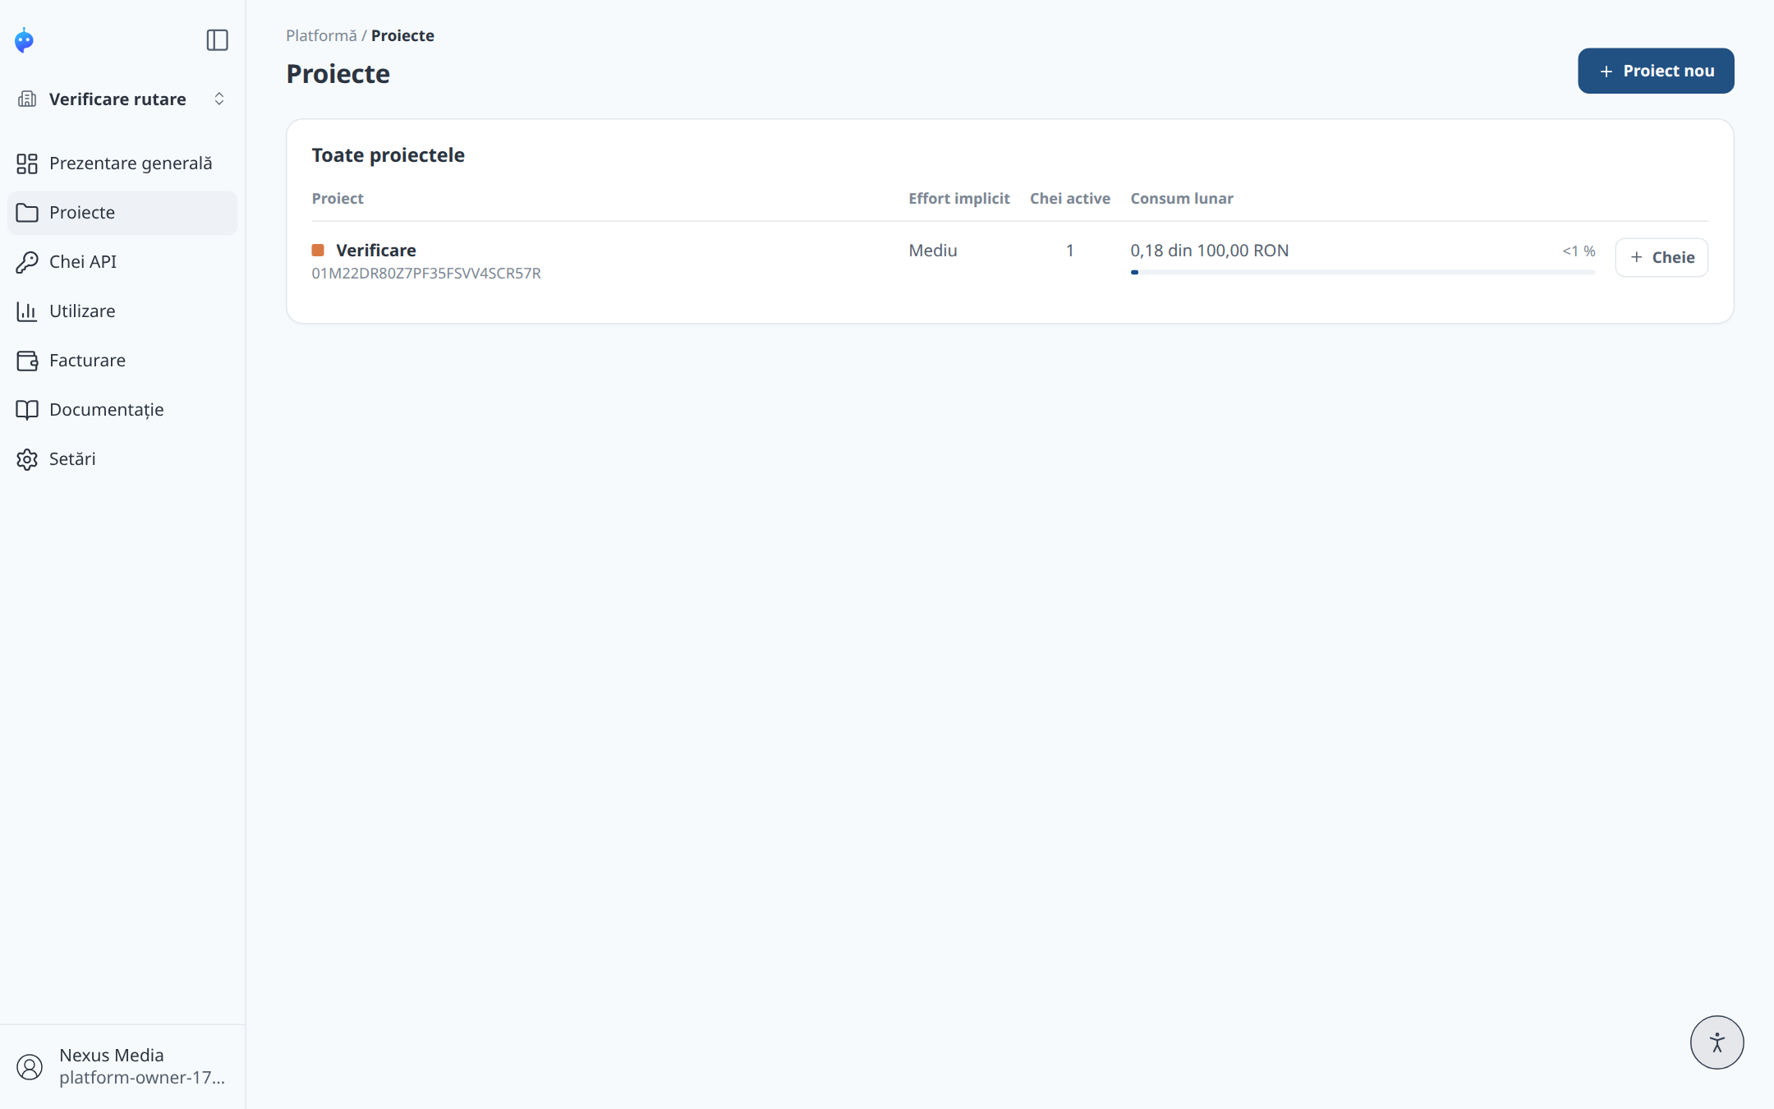Click the '0,18 din 100,00 RON' text
The image size is (1774, 1109).
click(1210, 250)
